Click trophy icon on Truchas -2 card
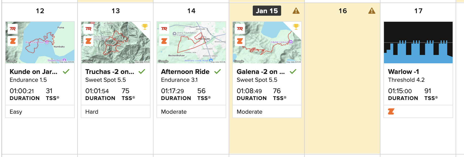The height and width of the screenshot is (157, 464). [x=145, y=26]
